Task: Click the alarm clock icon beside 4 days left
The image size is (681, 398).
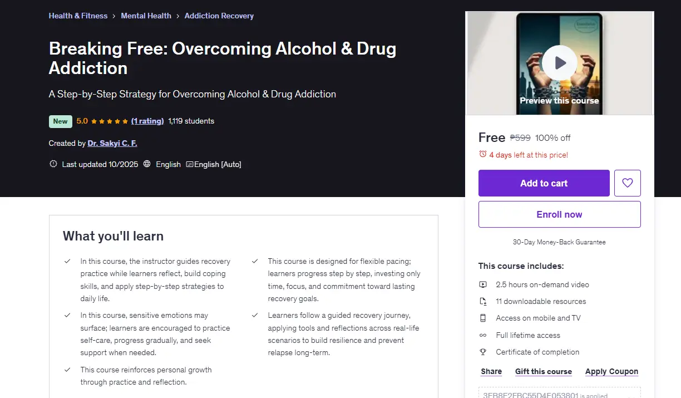Action: (x=482, y=155)
